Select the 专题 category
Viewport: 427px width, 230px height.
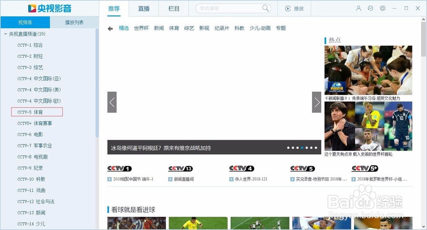click(x=281, y=28)
